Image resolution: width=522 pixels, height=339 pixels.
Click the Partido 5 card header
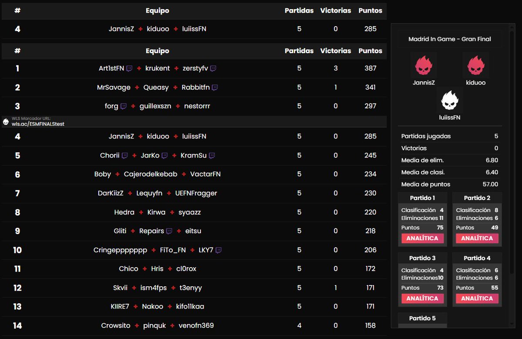coord(422,318)
